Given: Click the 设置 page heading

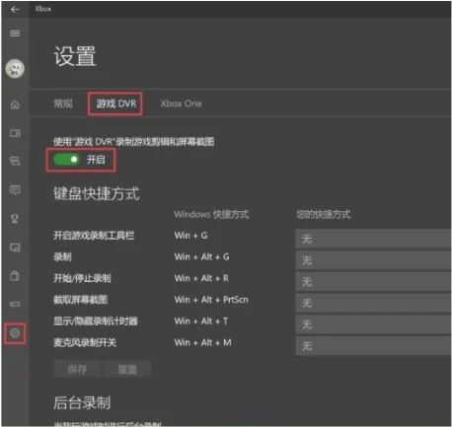Looking at the screenshot, I should point(75,56).
